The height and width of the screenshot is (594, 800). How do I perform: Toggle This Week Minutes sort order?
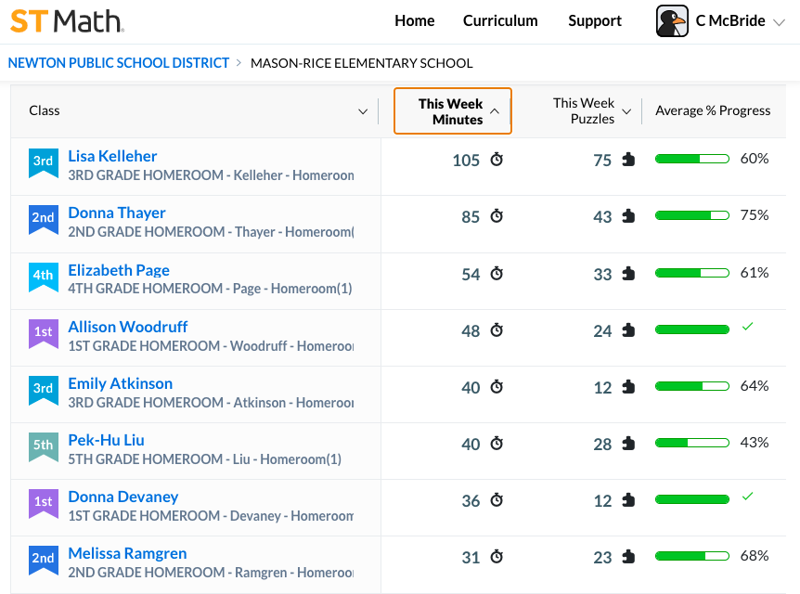(453, 111)
